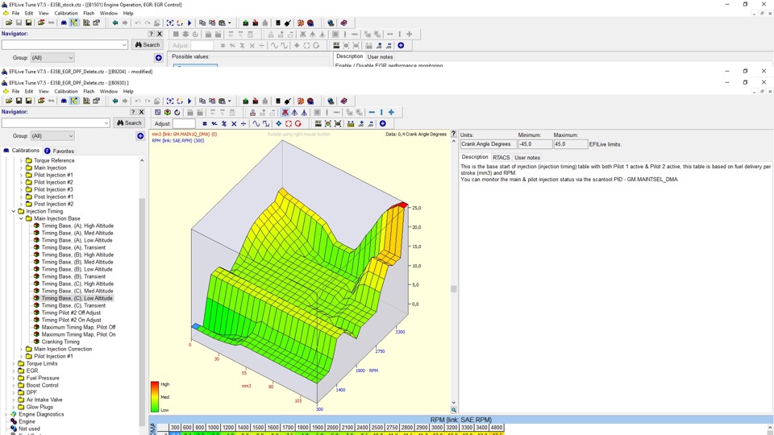
Task: Click the Maximum field showing 45,0
Action: click(570, 144)
